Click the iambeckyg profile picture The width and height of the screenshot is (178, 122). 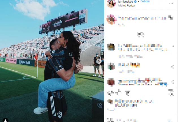click(111, 3)
